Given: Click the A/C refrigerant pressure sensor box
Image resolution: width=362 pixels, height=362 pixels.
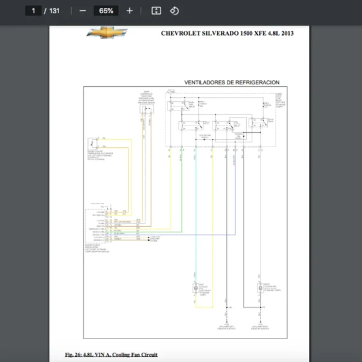Looking at the screenshot, I should coord(145,107).
